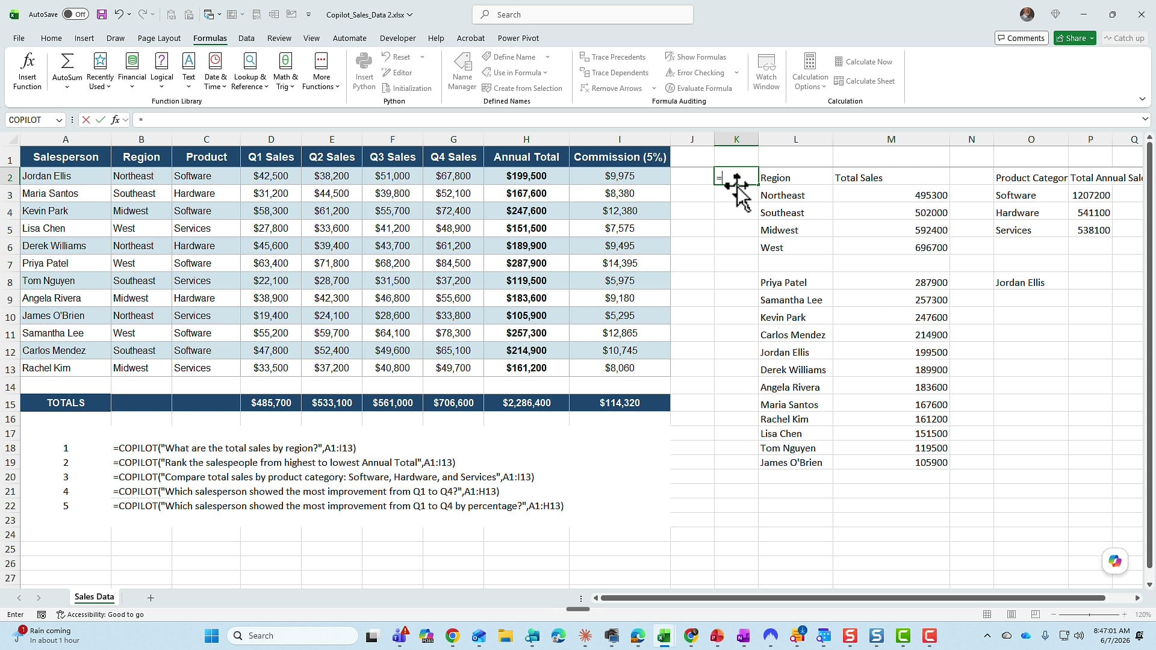The width and height of the screenshot is (1156, 650).
Task: Click the horizontal scrollbar thumb
Action: 853,598
